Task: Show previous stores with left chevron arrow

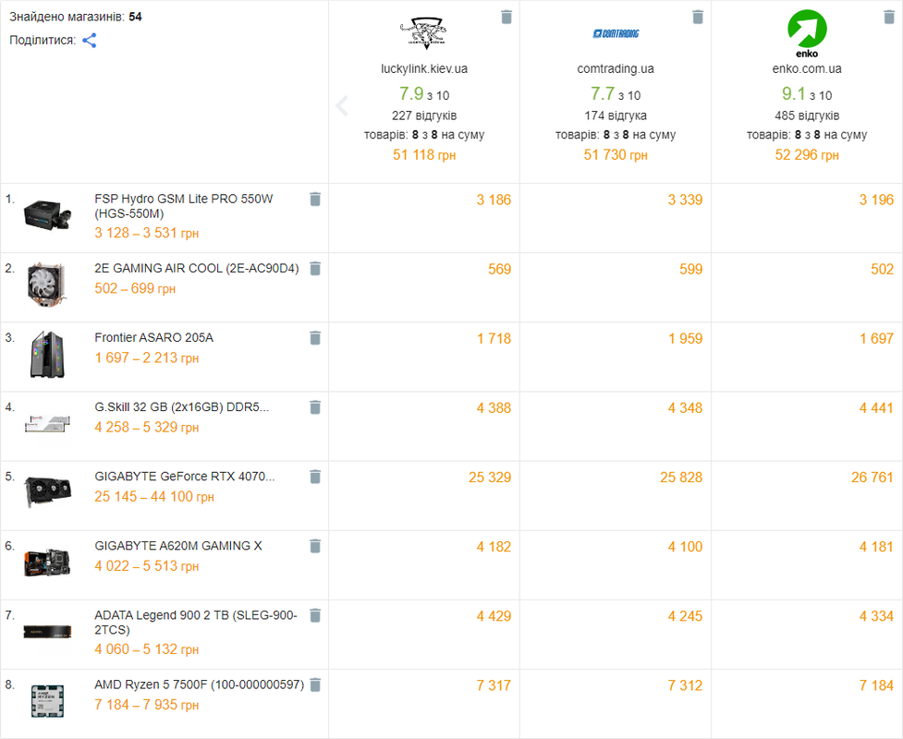Action: (x=341, y=106)
